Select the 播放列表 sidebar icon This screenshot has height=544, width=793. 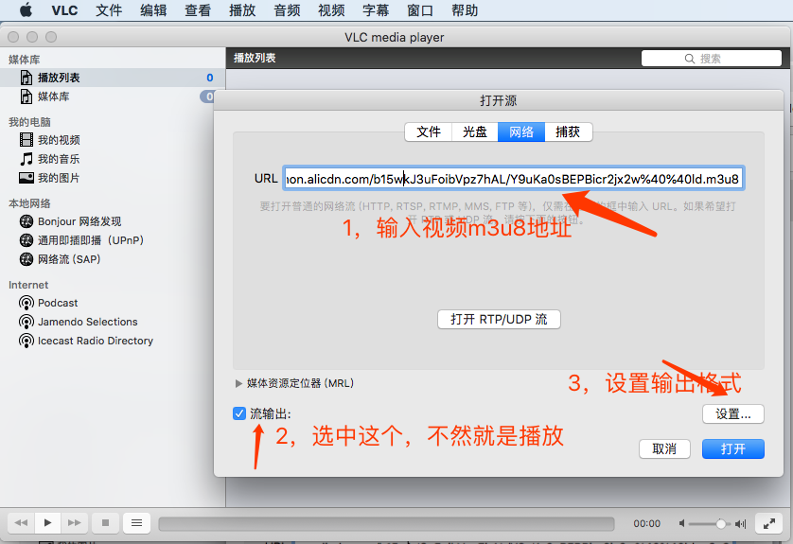pos(26,78)
